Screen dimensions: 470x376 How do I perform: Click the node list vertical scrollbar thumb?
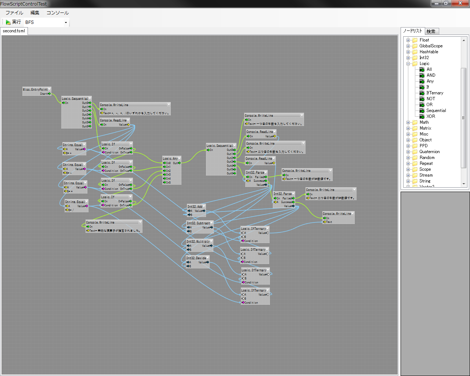click(463, 117)
